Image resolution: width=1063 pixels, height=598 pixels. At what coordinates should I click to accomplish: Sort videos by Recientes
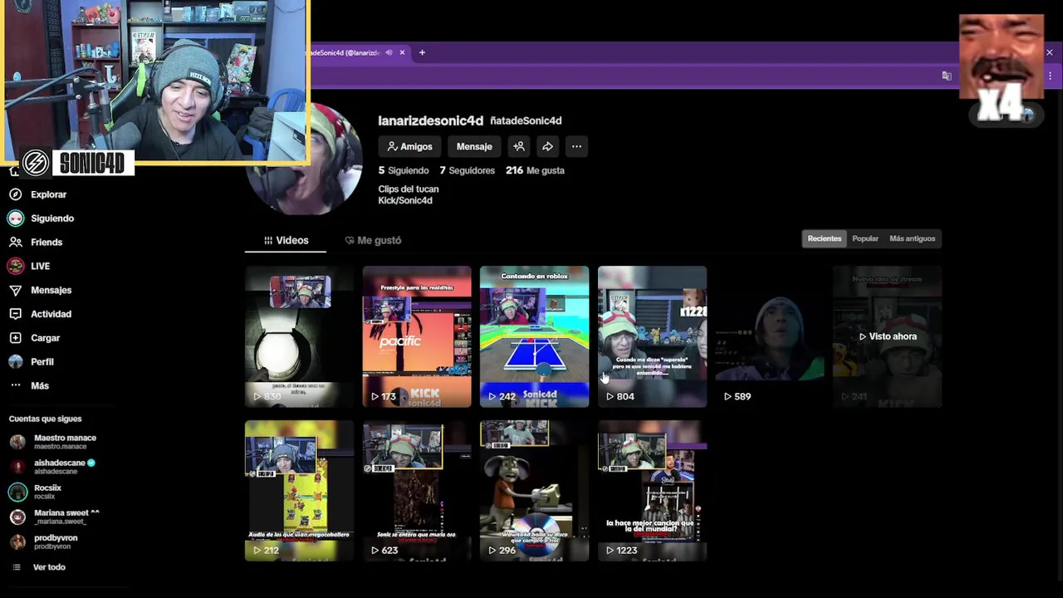(825, 238)
